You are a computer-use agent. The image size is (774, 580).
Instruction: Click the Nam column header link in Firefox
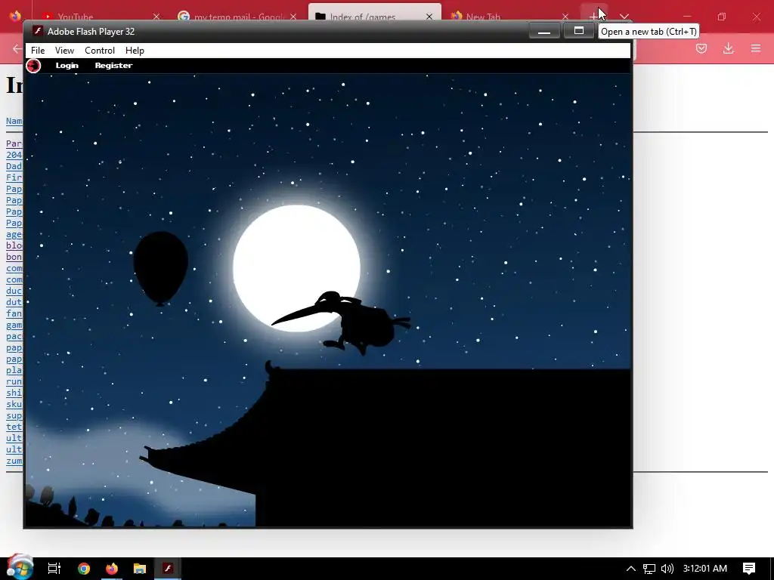coord(14,121)
